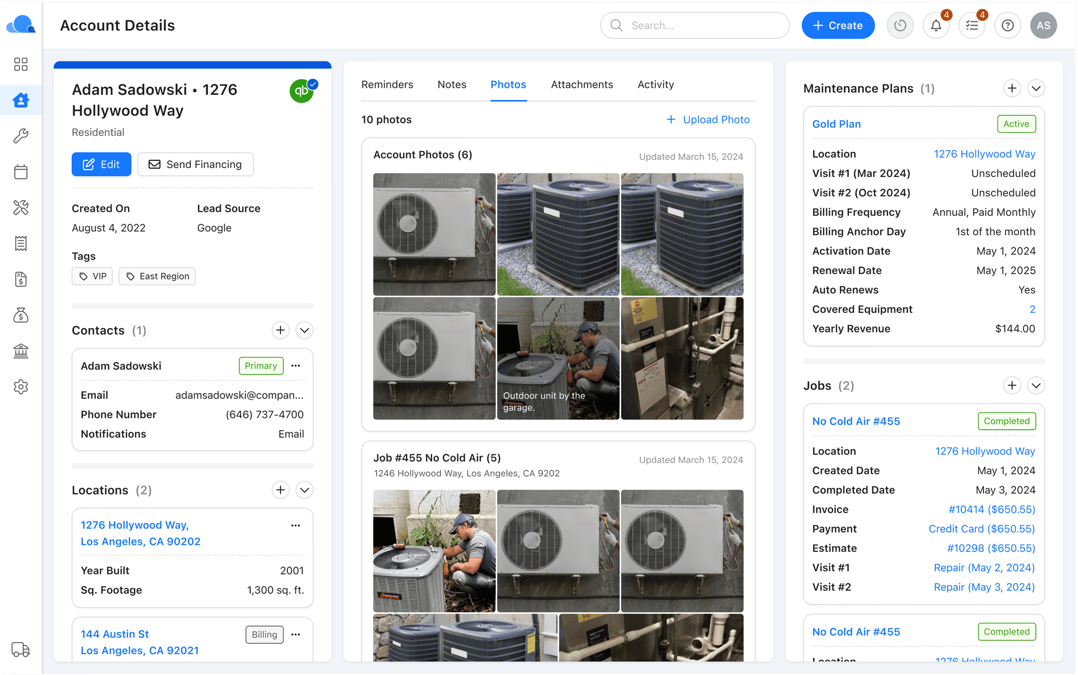
Task: Click the Send Financing button
Action: click(x=195, y=164)
